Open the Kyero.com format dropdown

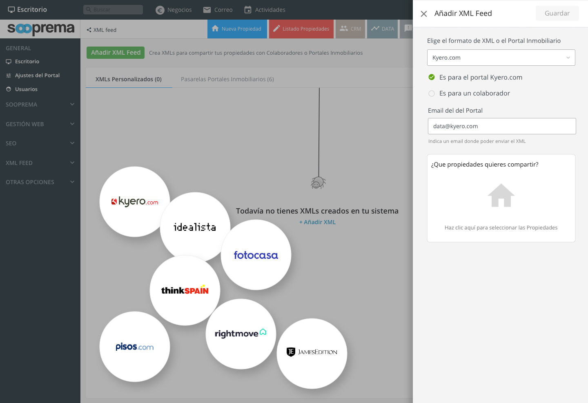501,58
